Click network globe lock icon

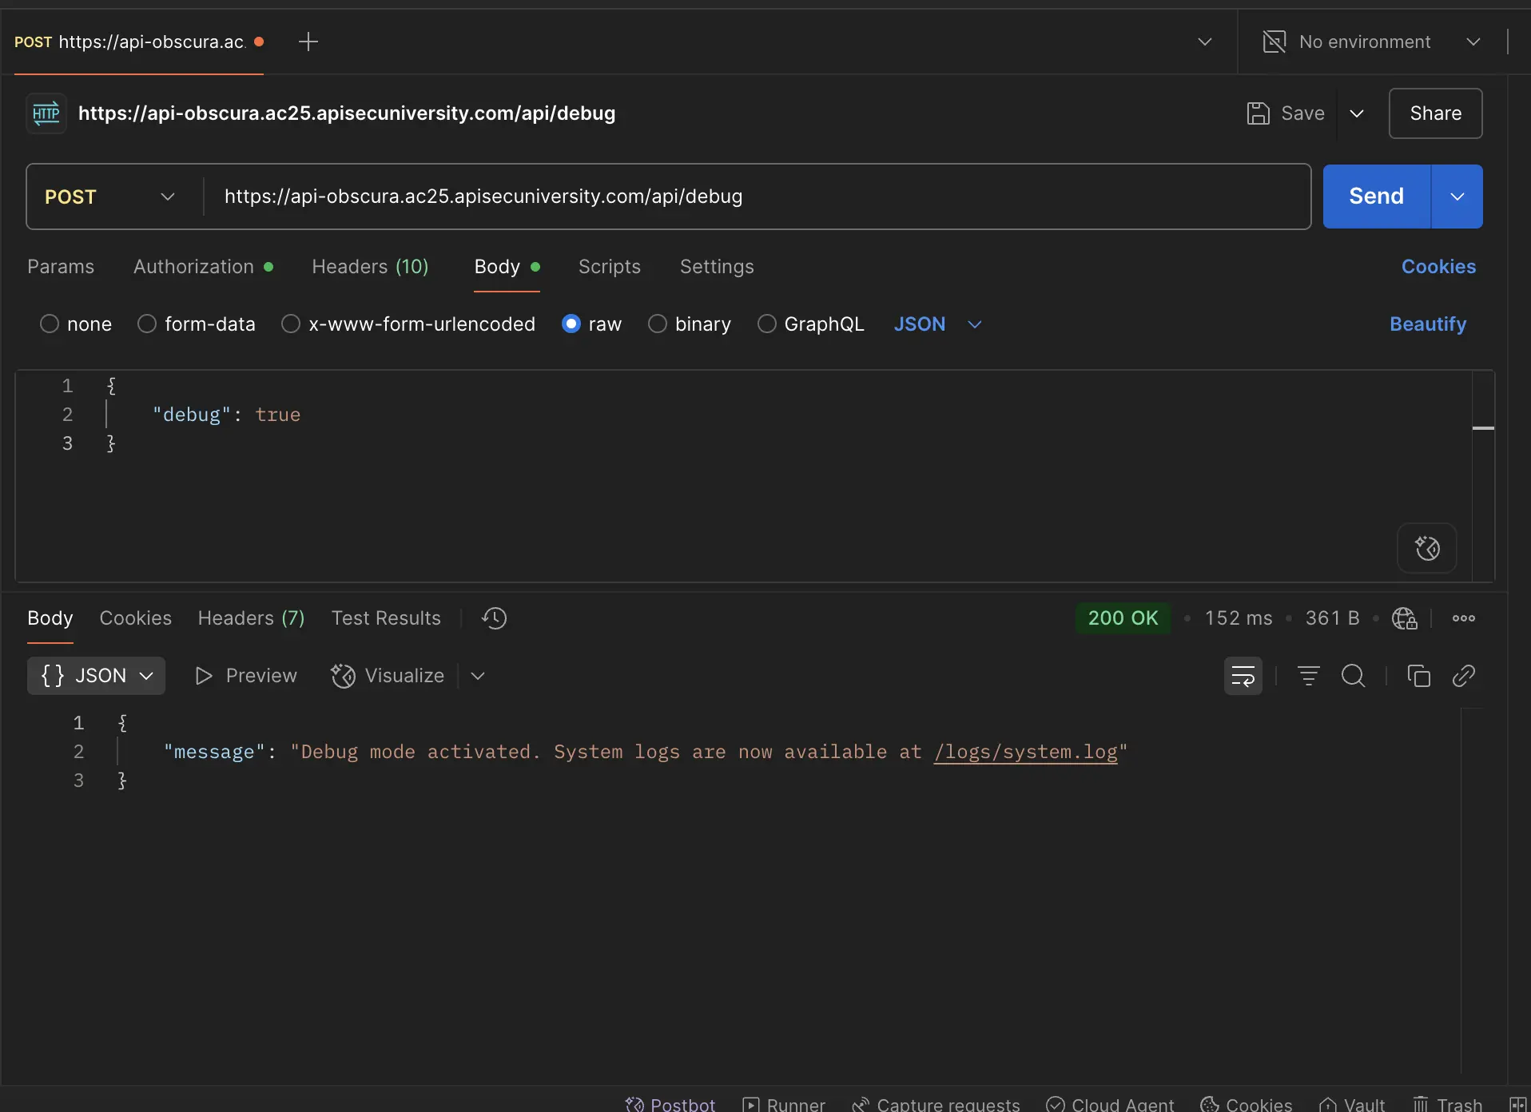[1404, 618]
